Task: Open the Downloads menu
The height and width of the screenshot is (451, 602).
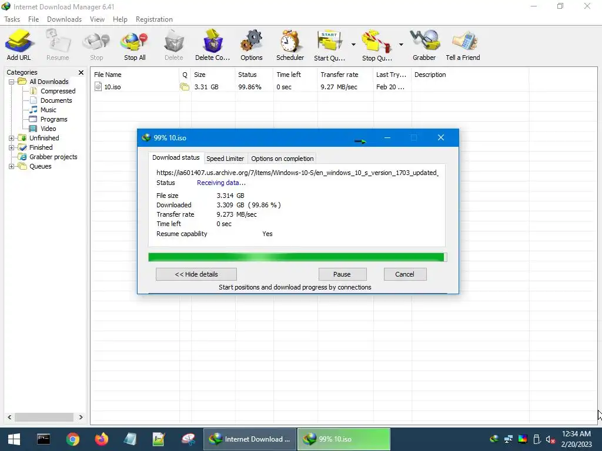Action: pyautogui.click(x=64, y=19)
